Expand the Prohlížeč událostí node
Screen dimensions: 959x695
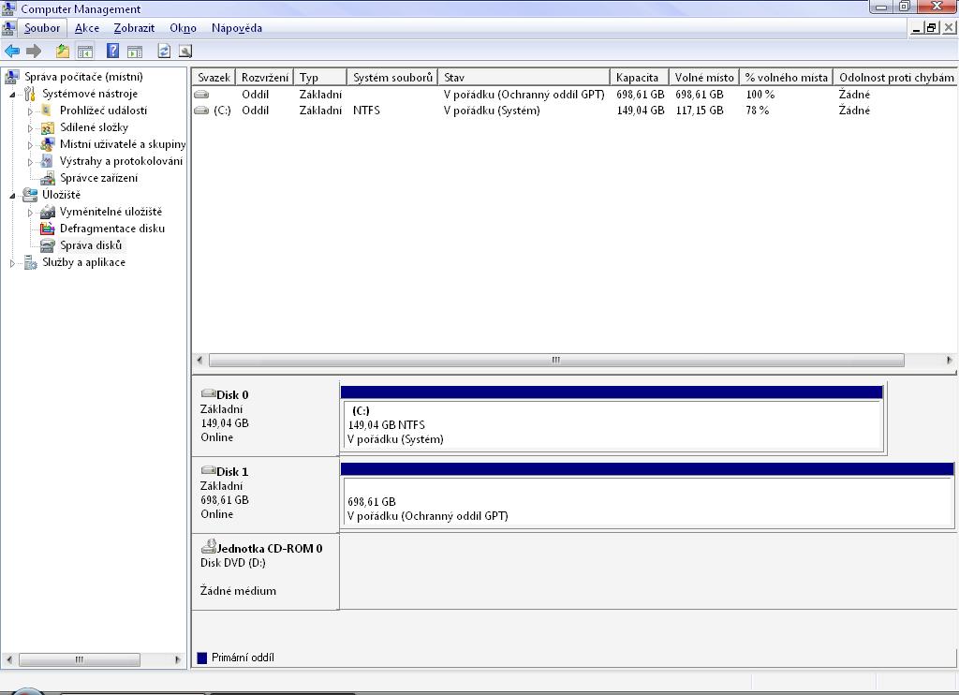[x=30, y=111]
